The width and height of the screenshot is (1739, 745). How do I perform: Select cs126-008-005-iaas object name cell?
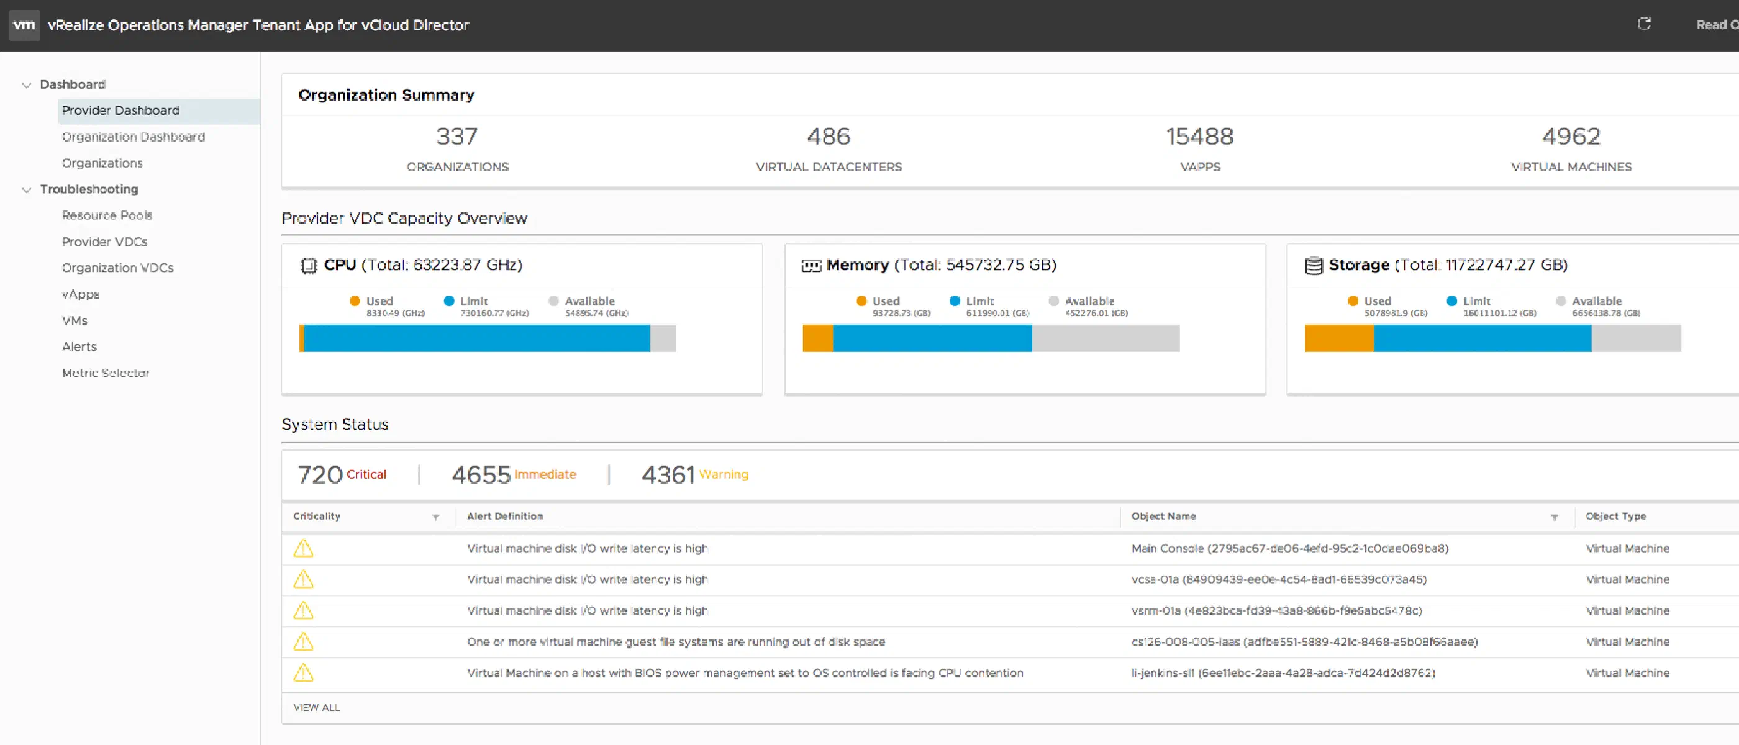1304,642
